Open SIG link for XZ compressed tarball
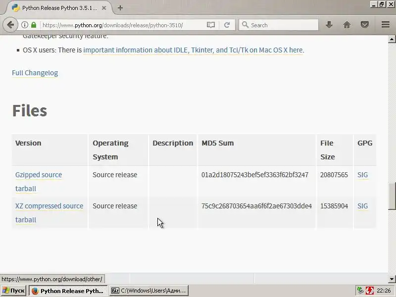 click(x=362, y=206)
